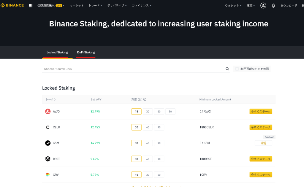Select 60 day period for CELR
Image resolution: width=304 pixels, height=187 pixels.
pos(148,127)
